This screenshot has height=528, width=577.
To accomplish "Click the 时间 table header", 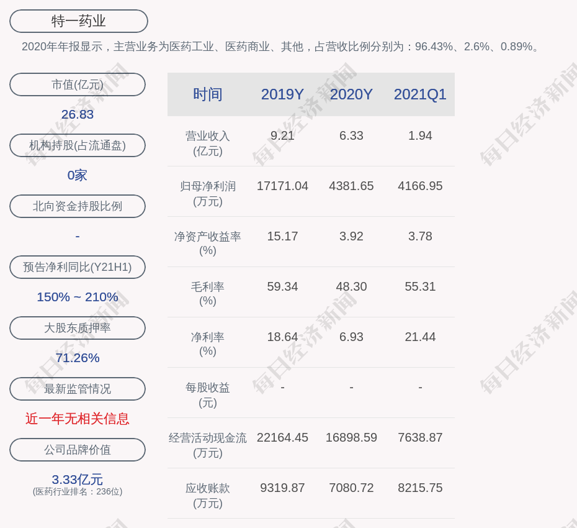I will (x=208, y=94).
